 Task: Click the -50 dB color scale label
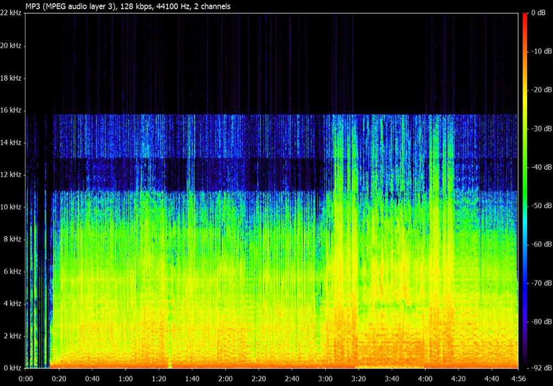(542, 205)
